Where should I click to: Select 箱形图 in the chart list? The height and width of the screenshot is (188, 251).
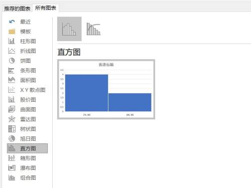point(22,158)
